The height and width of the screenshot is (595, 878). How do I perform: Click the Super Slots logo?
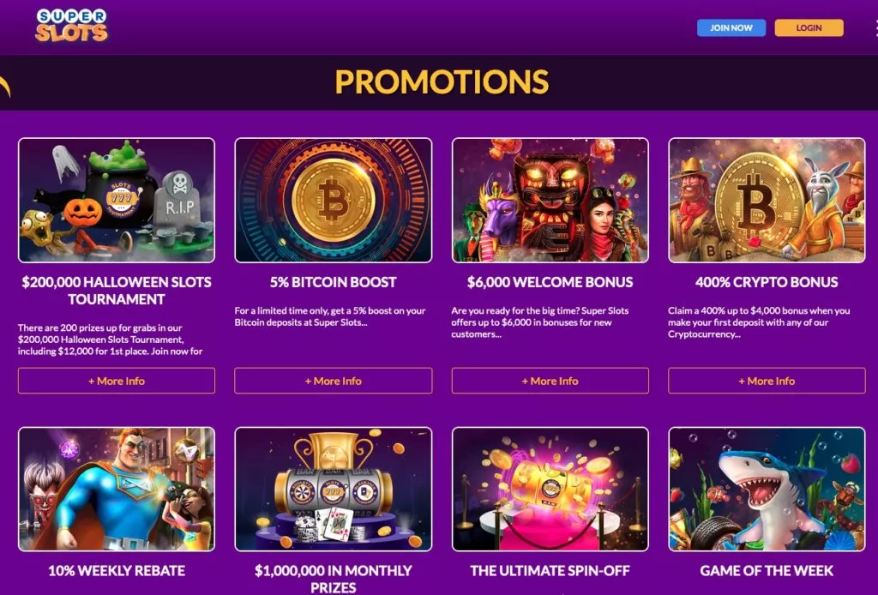71,26
